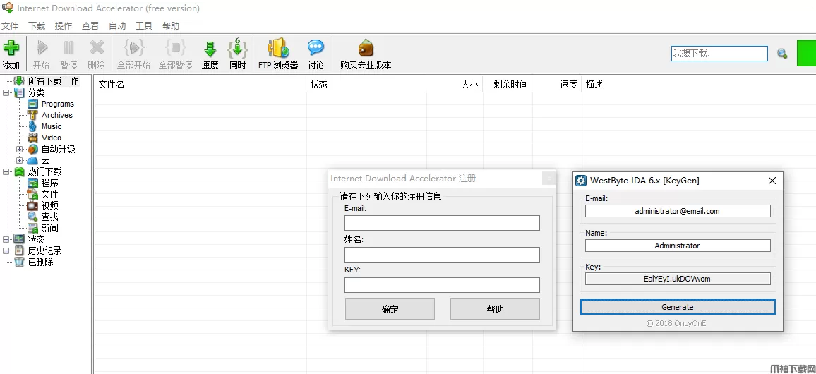This screenshot has width=816, height=374.
Task: Open the Download (下载) menu
Action: (37, 26)
